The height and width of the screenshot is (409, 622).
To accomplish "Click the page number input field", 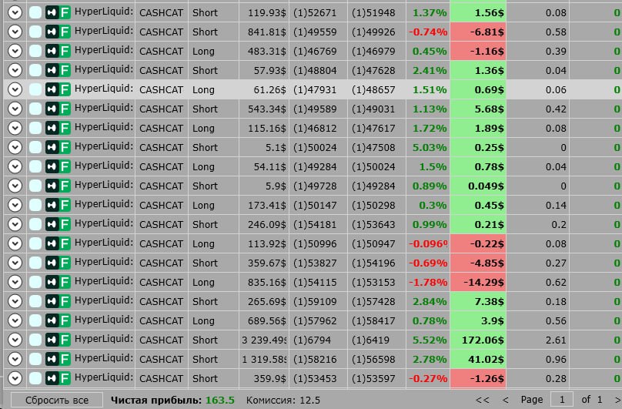I will [562, 400].
